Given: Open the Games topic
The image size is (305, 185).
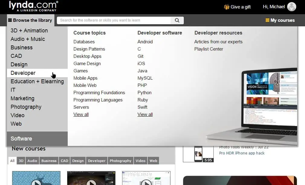Looking at the screenshot, I should click(x=80, y=71).
